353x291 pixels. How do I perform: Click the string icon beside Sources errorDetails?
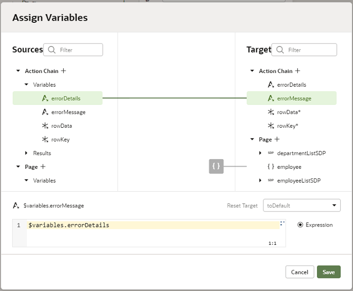[x=45, y=98]
